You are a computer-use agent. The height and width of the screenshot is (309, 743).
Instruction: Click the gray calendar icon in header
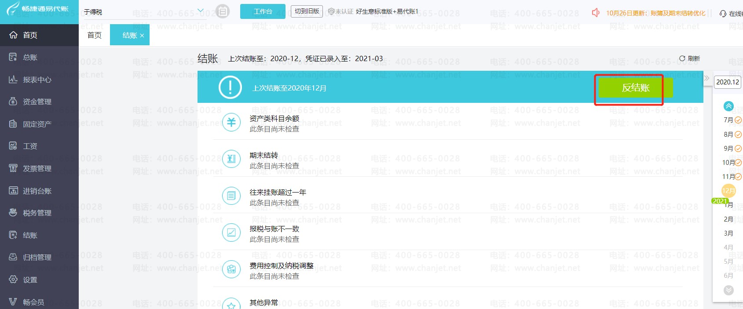coord(223,11)
